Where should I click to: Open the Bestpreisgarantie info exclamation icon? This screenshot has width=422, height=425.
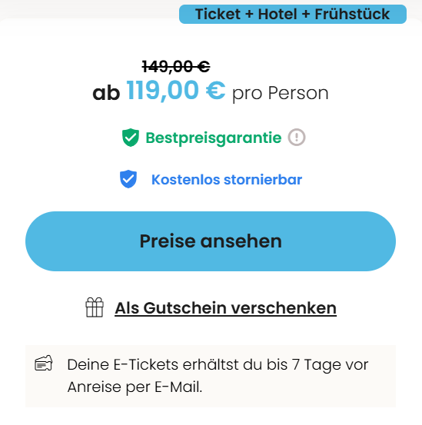(x=297, y=137)
